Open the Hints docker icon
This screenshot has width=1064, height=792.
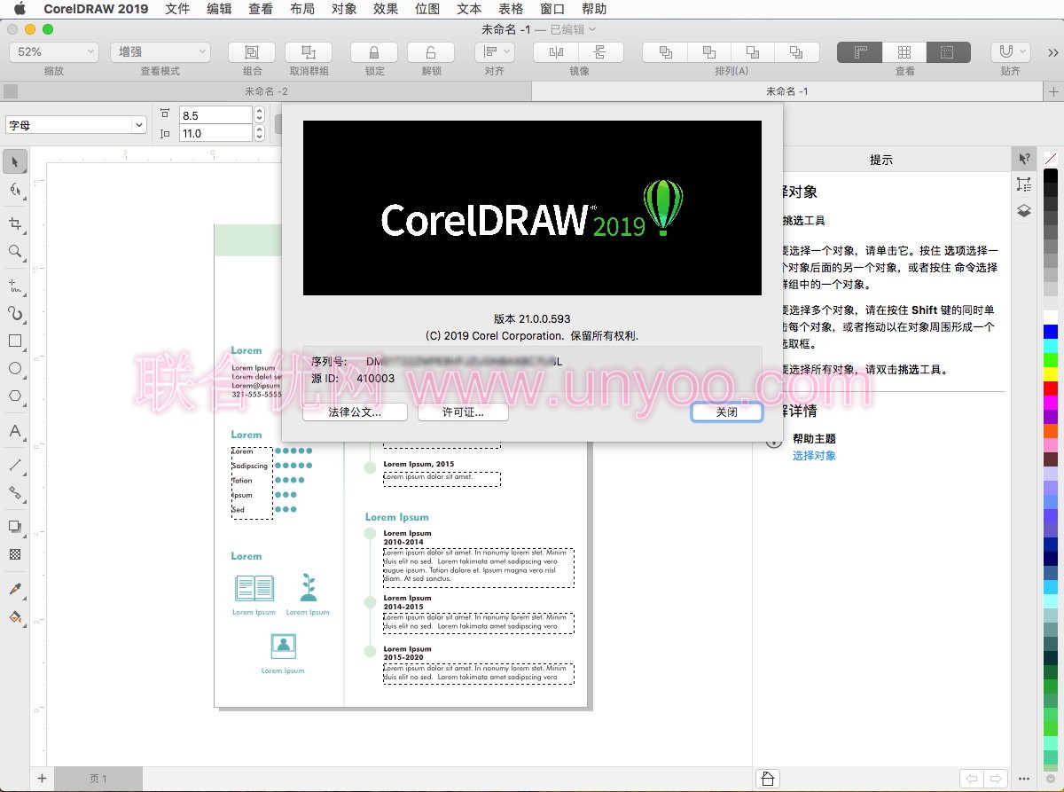pos(1024,159)
